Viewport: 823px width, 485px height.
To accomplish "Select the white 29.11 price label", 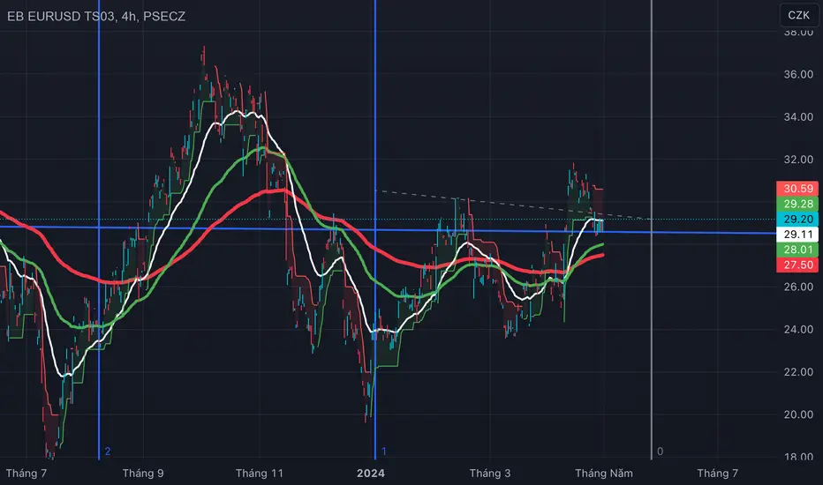I will 797,235.
